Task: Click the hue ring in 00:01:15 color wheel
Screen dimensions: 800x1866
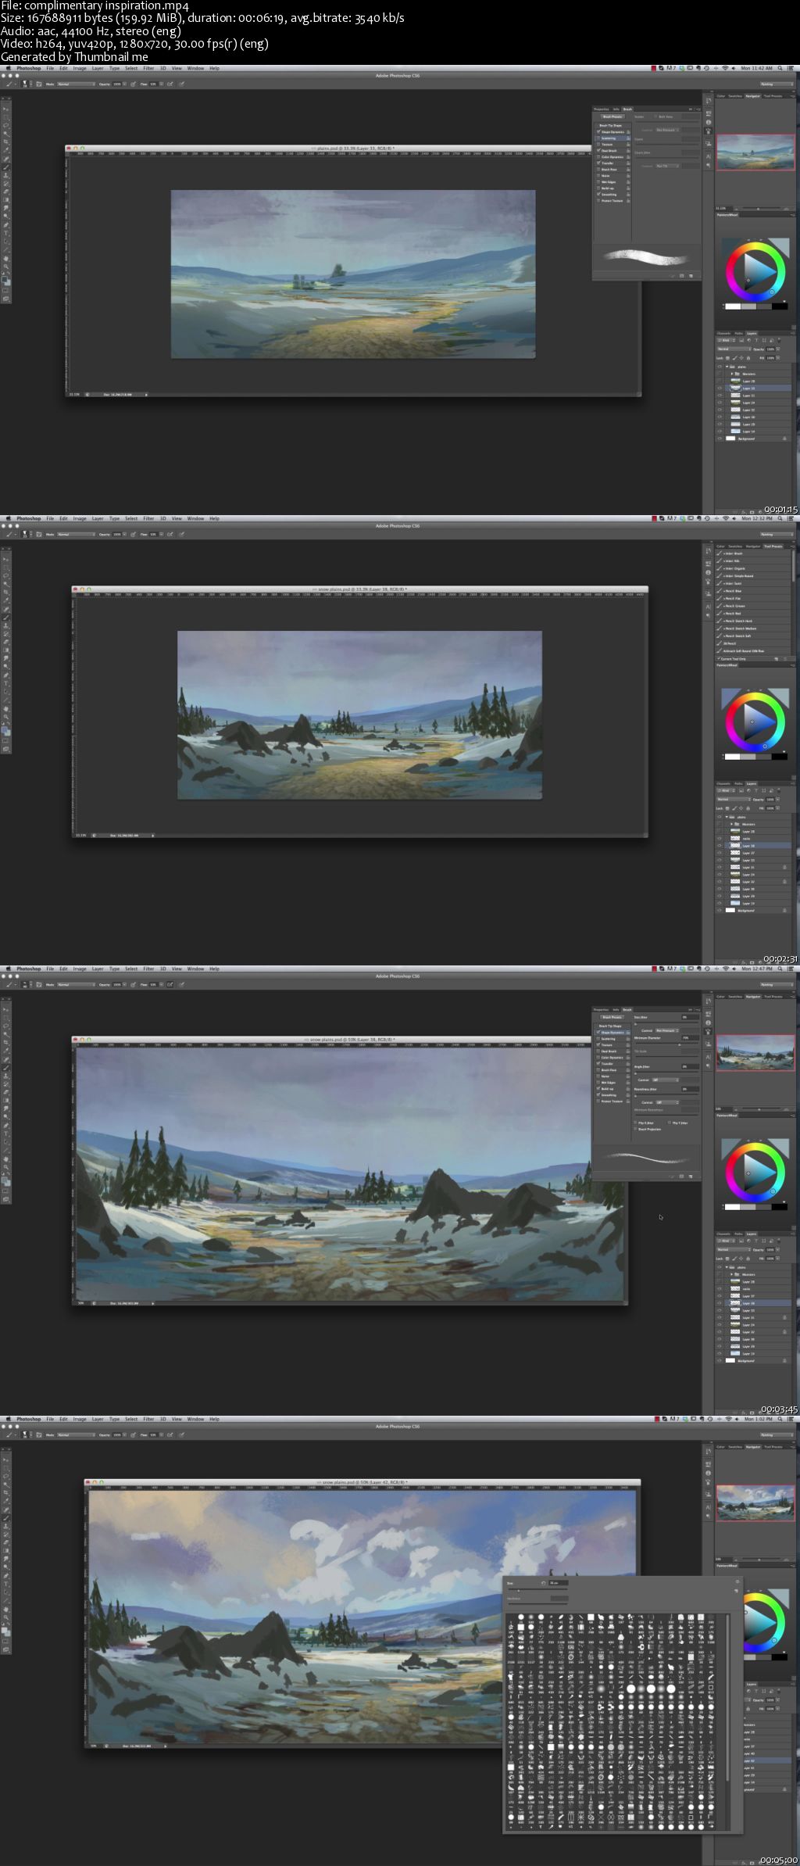Action: (x=755, y=247)
